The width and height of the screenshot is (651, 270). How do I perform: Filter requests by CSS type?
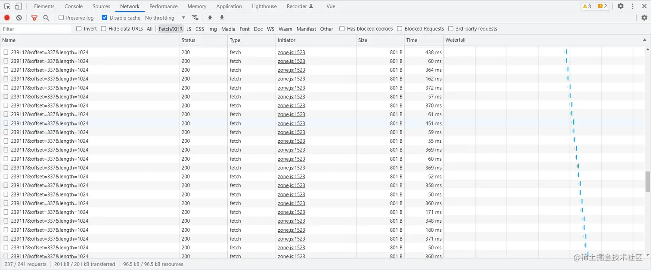tap(200, 29)
